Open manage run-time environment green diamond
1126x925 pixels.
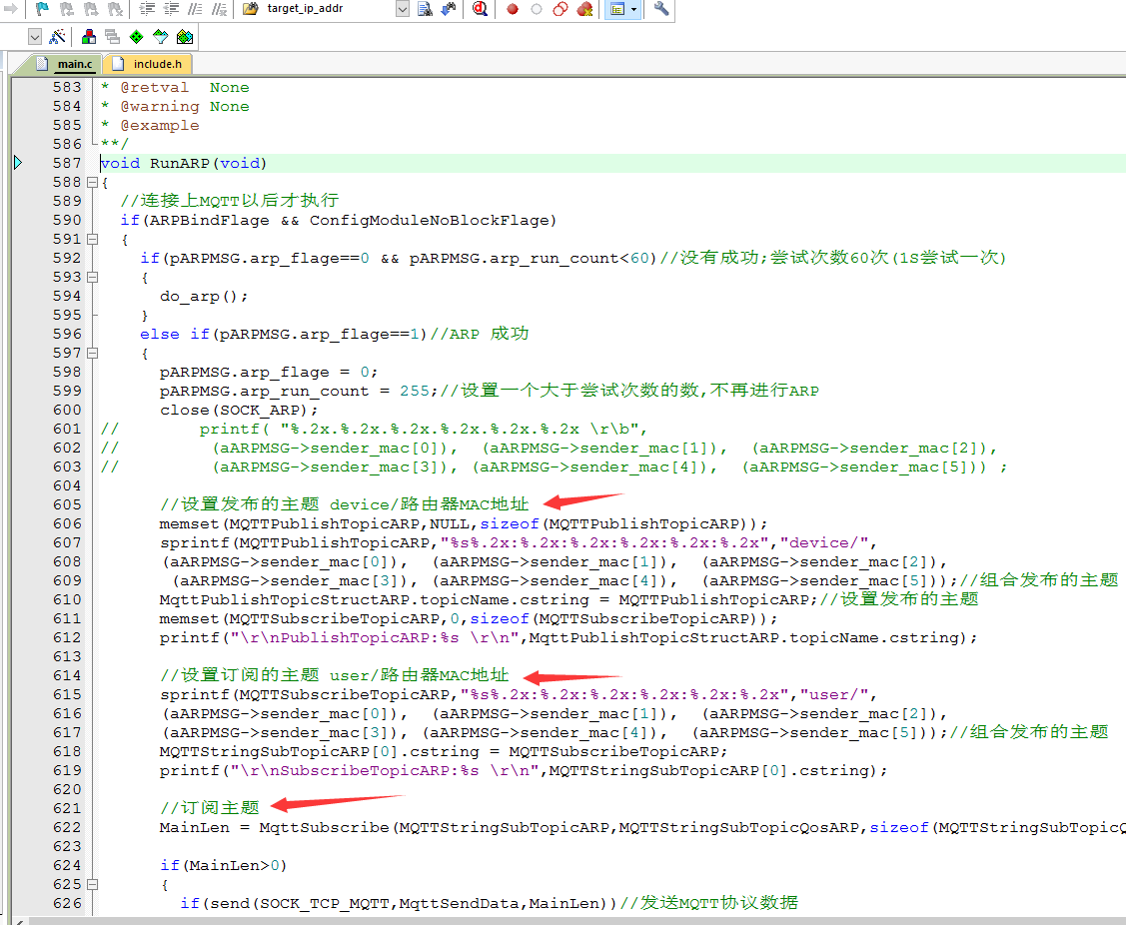coord(137,37)
